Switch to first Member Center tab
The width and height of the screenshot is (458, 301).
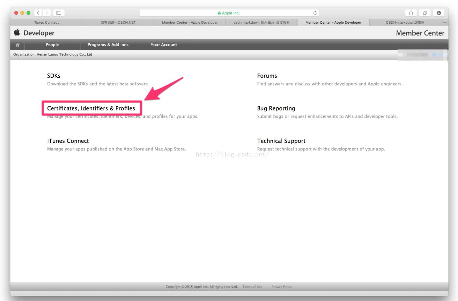pos(190,23)
